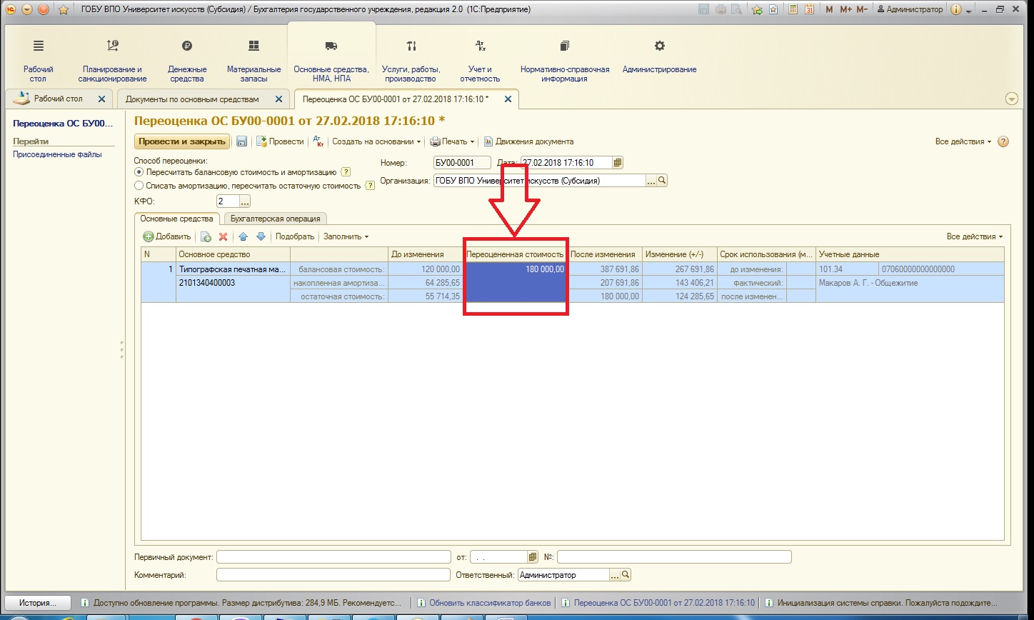This screenshot has width=1034, height=620.
Task: Switch to Основные средства table tab
Action: pos(176,219)
